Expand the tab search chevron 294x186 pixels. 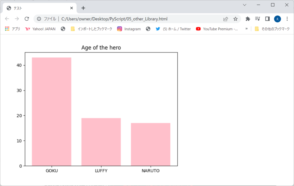[x=245, y=5]
